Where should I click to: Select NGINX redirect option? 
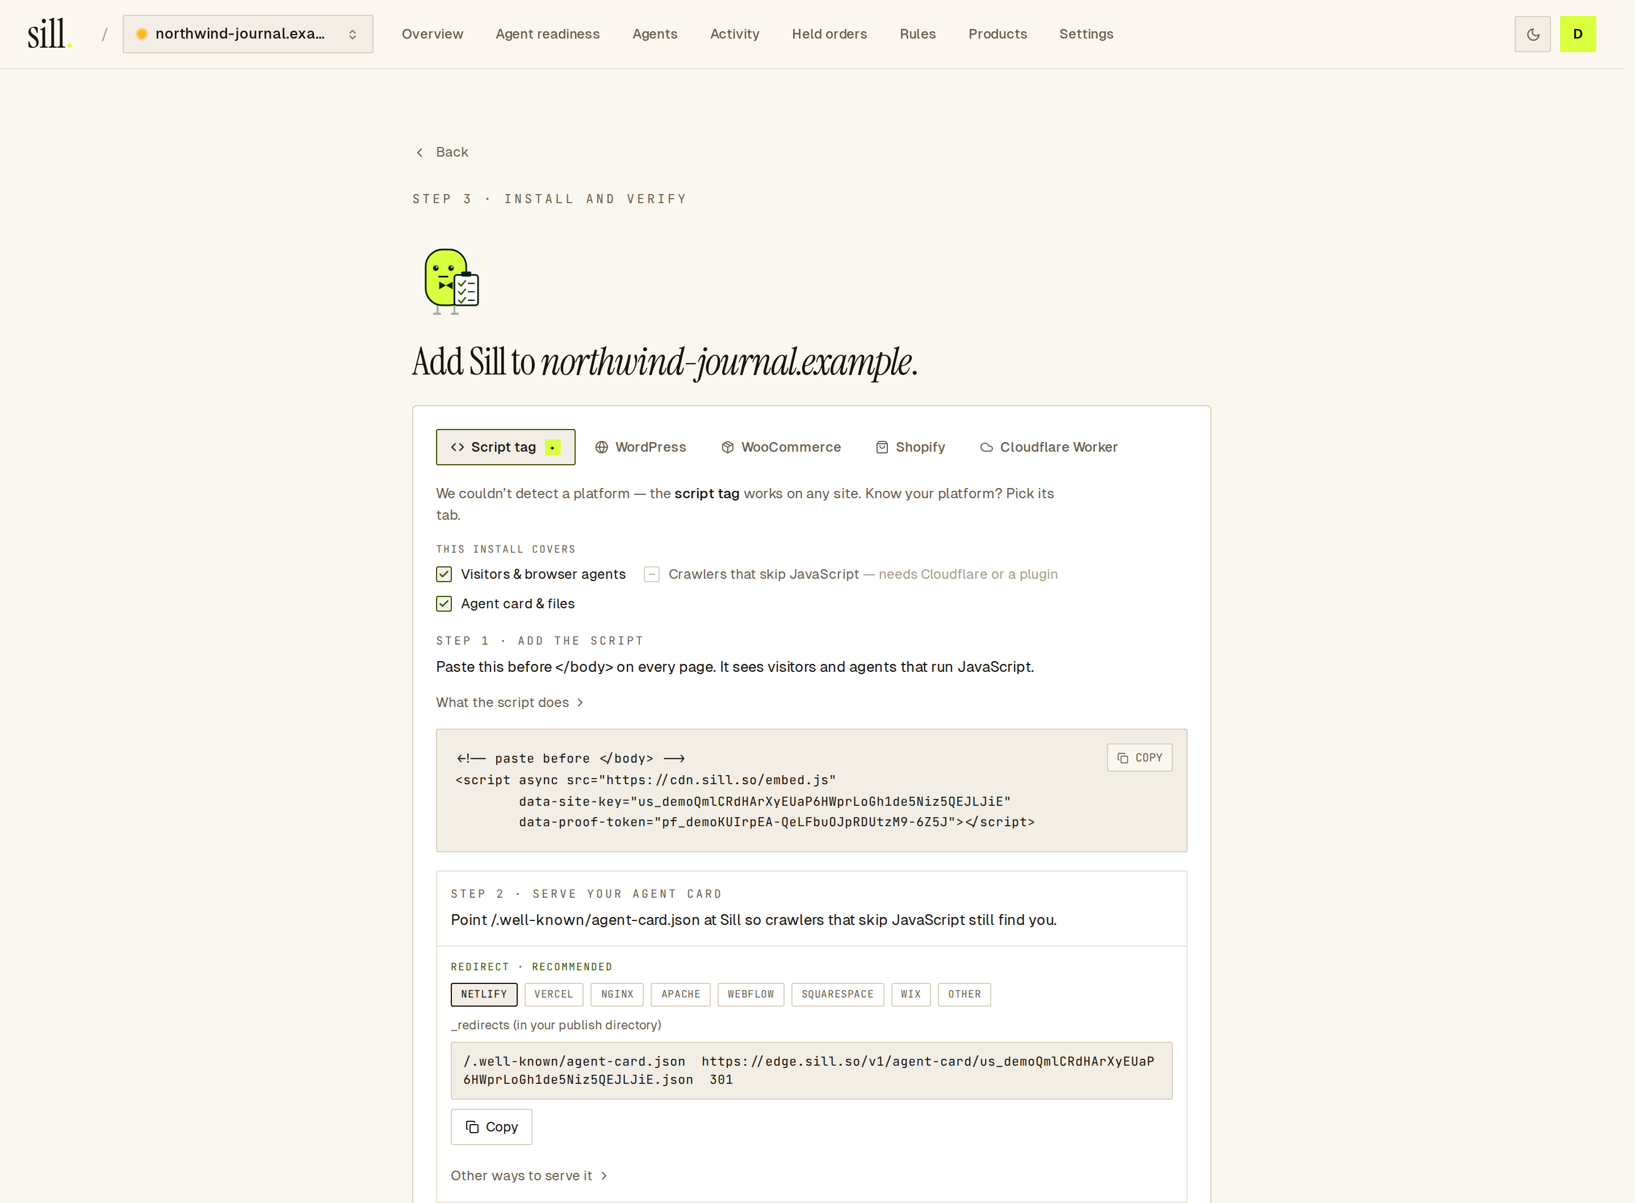click(x=617, y=994)
